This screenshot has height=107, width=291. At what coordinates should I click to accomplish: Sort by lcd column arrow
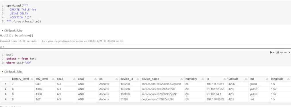pyautogui.click(x=267, y=79)
